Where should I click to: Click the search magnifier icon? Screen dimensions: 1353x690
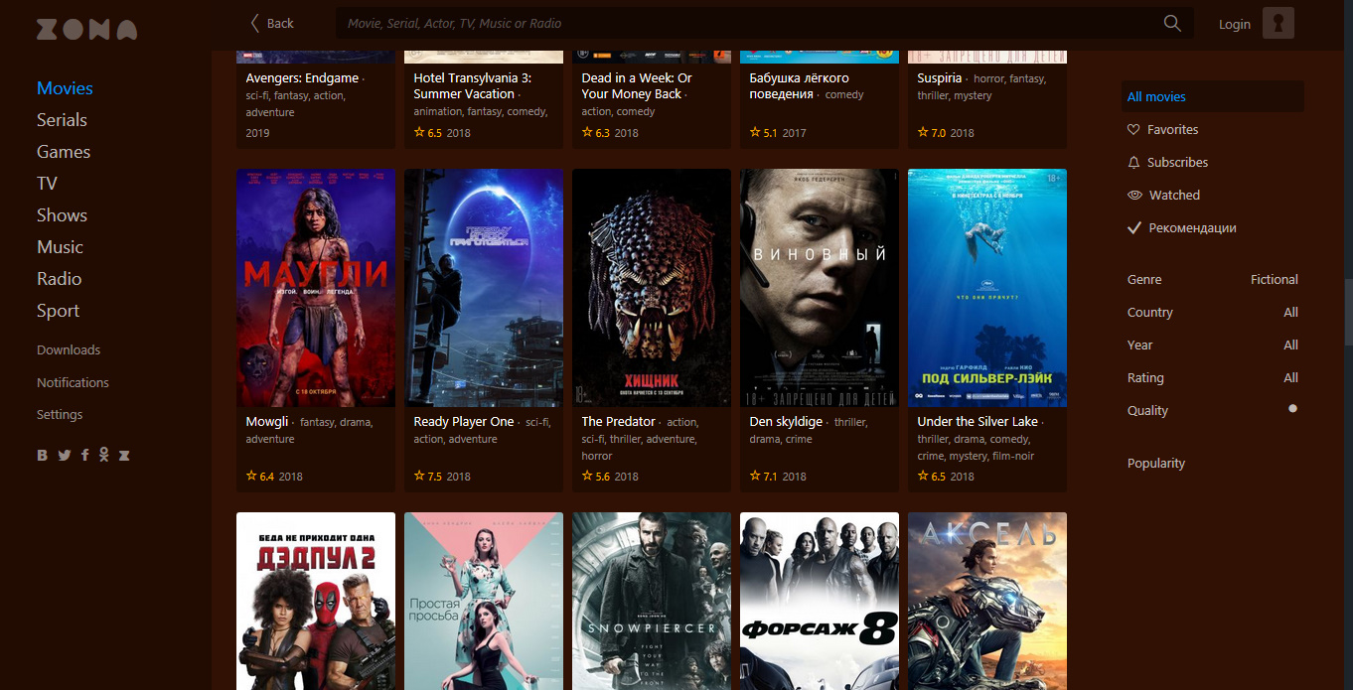click(1172, 23)
